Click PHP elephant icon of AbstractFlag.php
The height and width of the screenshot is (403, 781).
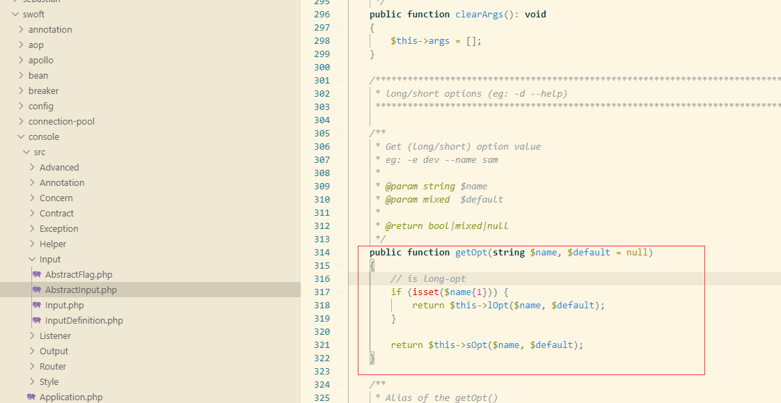(37, 274)
